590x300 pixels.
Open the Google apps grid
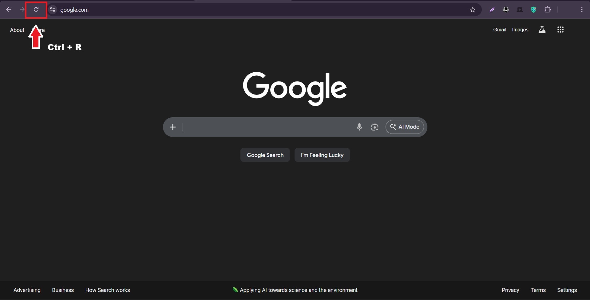[x=560, y=30]
